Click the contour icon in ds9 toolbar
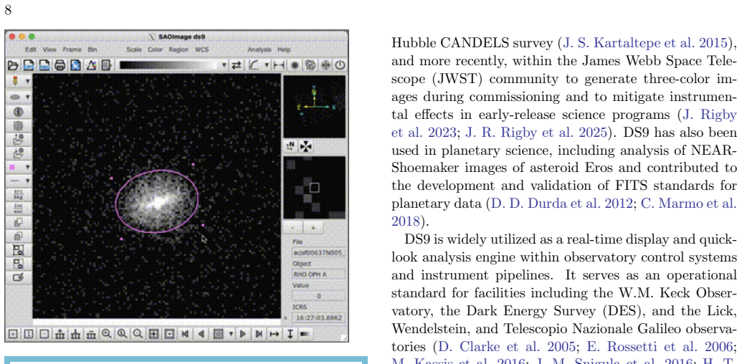Screen dimensions: 742x364 (x=310, y=65)
